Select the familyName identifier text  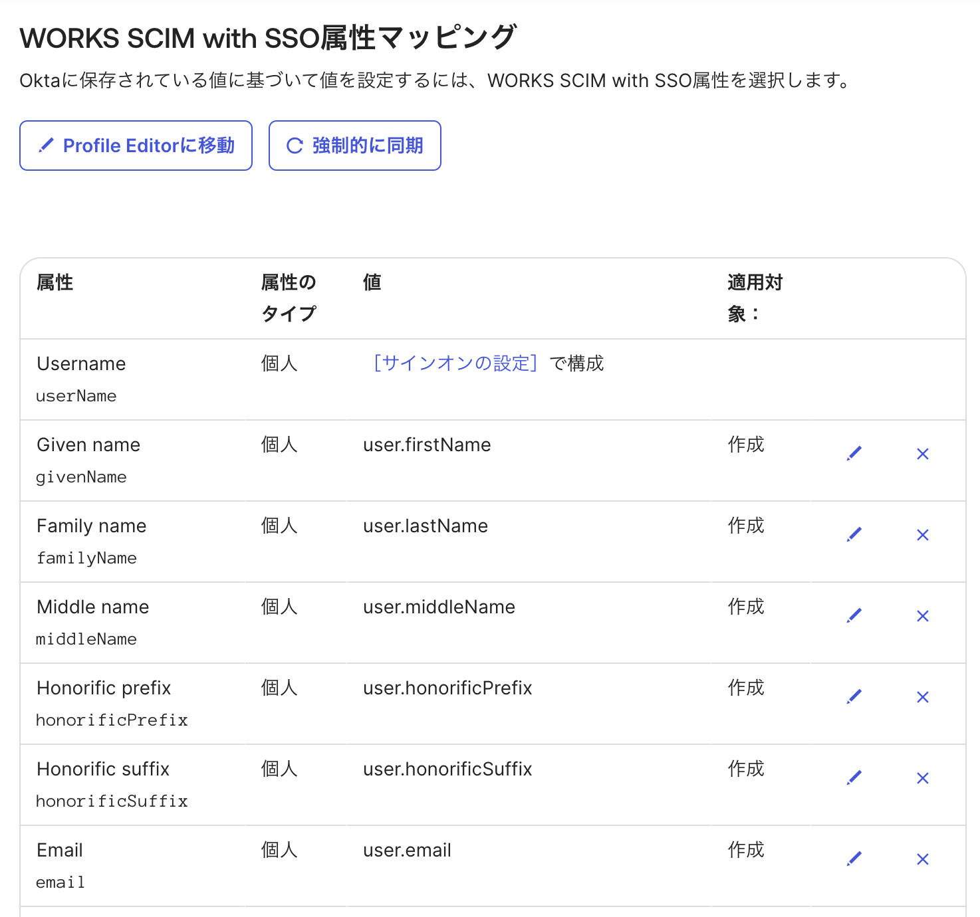click(x=86, y=558)
